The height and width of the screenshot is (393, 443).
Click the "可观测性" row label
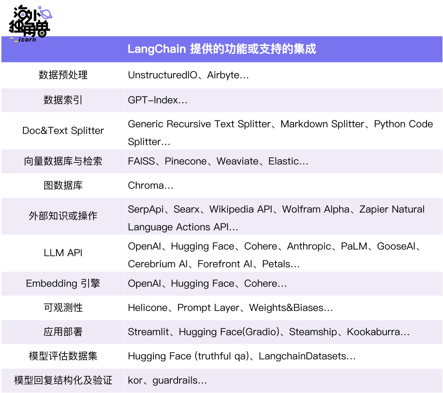tap(63, 308)
